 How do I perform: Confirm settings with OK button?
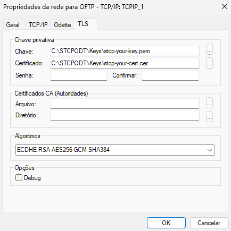[166, 223]
